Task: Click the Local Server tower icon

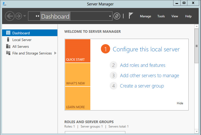Action: pyautogui.click(x=8, y=39)
